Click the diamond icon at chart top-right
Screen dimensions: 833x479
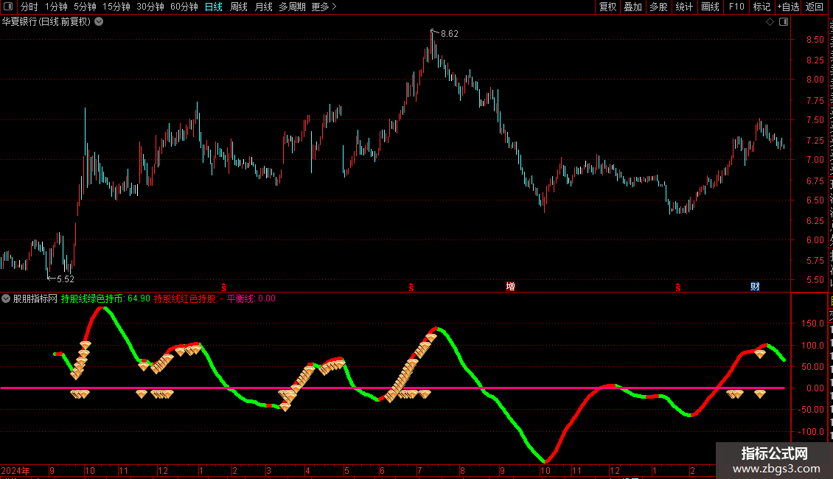coord(770,22)
